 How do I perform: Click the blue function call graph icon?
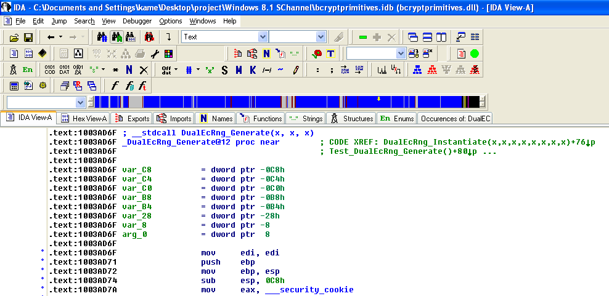[418, 70]
